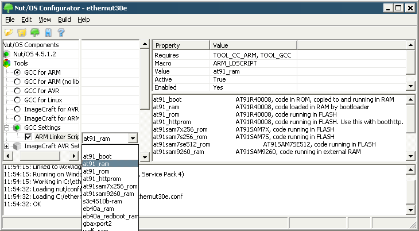Click the at91sam7se512_rom description line
Viewport: 419px width, 231px height.
click(264, 145)
